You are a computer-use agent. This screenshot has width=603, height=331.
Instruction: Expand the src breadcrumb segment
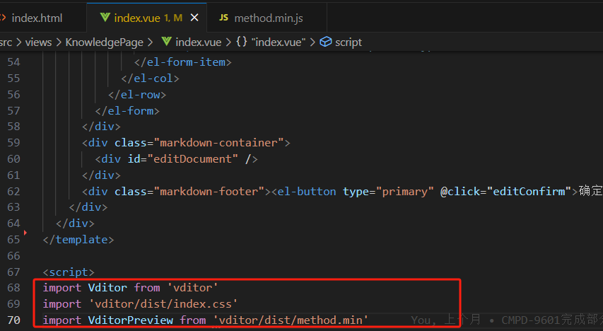pyautogui.click(x=6, y=42)
